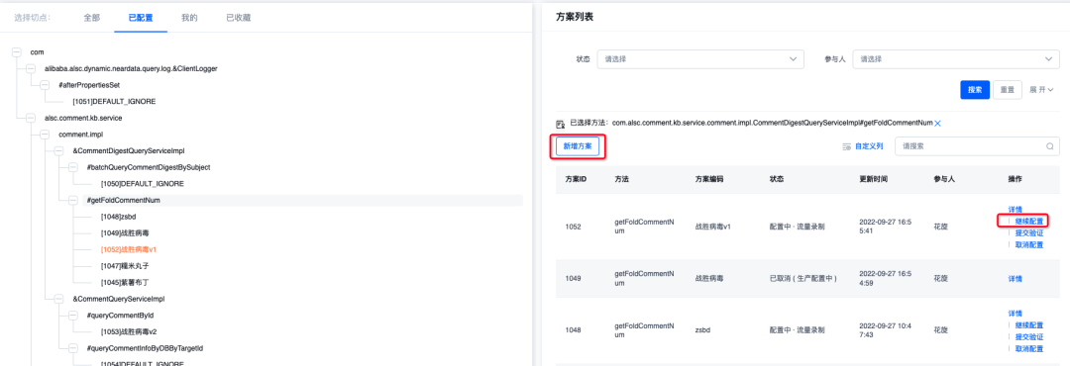Click plan ID cell 1049
This screenshot has width=1070, height=366.
(x=574, y=279)
